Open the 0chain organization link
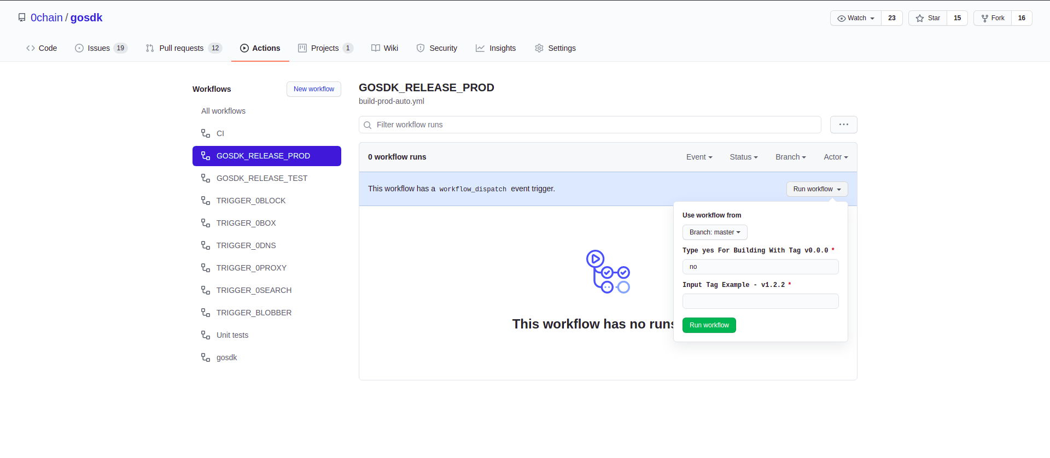This screenshot has height=458, width=1050. click(46, 17)
